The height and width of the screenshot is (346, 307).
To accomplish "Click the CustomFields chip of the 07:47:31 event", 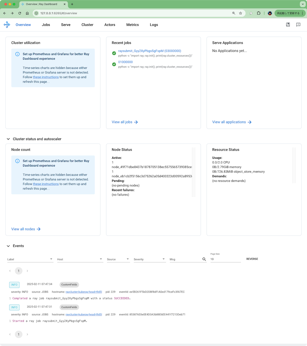I will pos(69,307).
